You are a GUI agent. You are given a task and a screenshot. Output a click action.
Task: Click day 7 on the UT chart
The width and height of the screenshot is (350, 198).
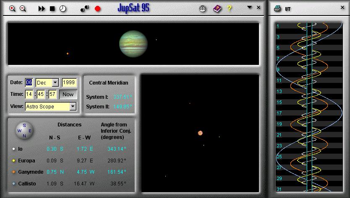coord(278,59)
